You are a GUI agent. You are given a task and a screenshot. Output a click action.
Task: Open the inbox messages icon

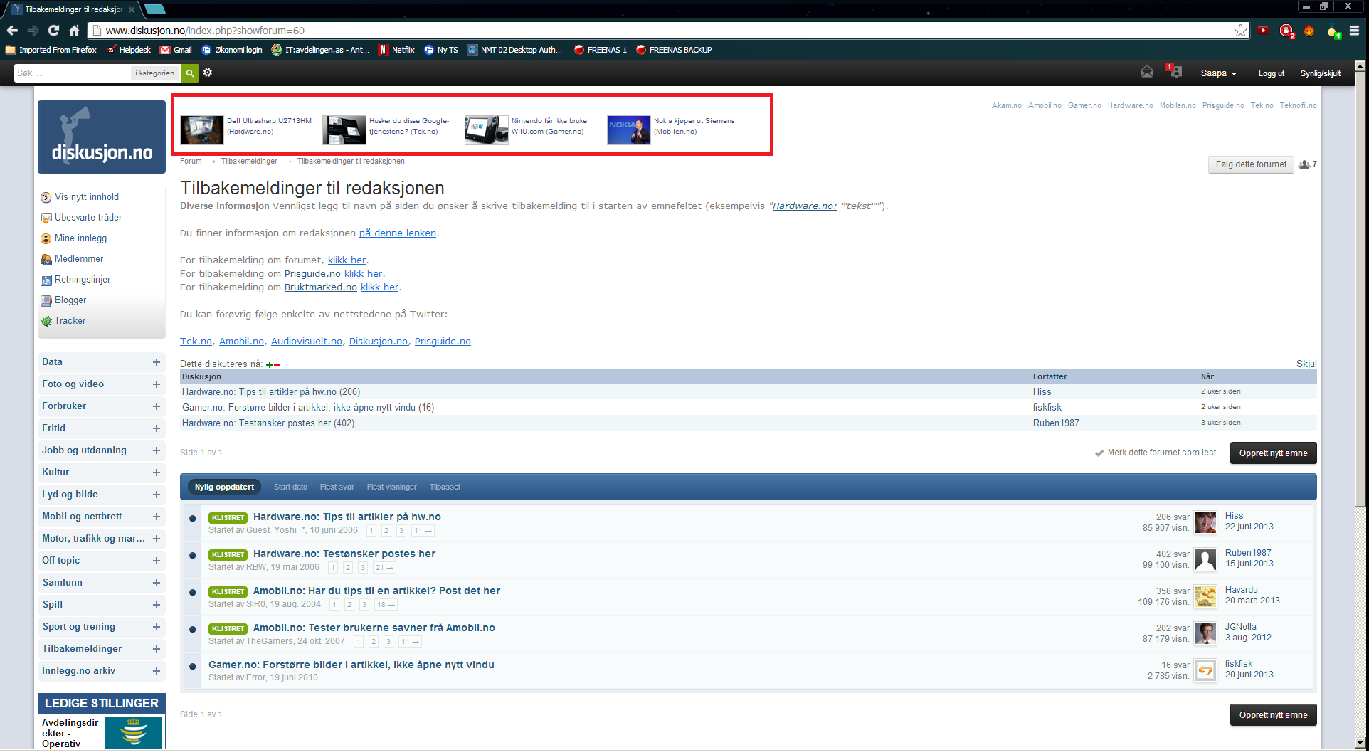[1147, 72]
